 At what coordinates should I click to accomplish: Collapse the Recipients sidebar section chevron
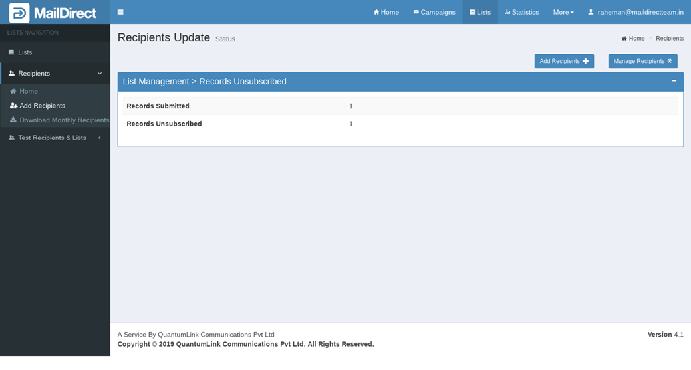click(x=100, y=74)
